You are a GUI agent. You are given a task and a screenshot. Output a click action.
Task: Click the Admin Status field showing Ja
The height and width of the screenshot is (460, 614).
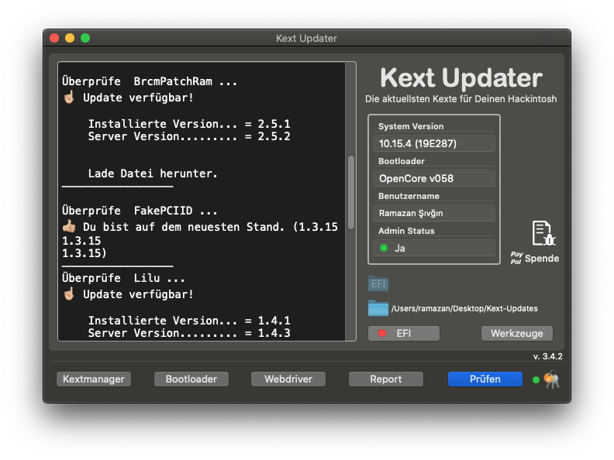pyautogui.click(x=434, y=248)
